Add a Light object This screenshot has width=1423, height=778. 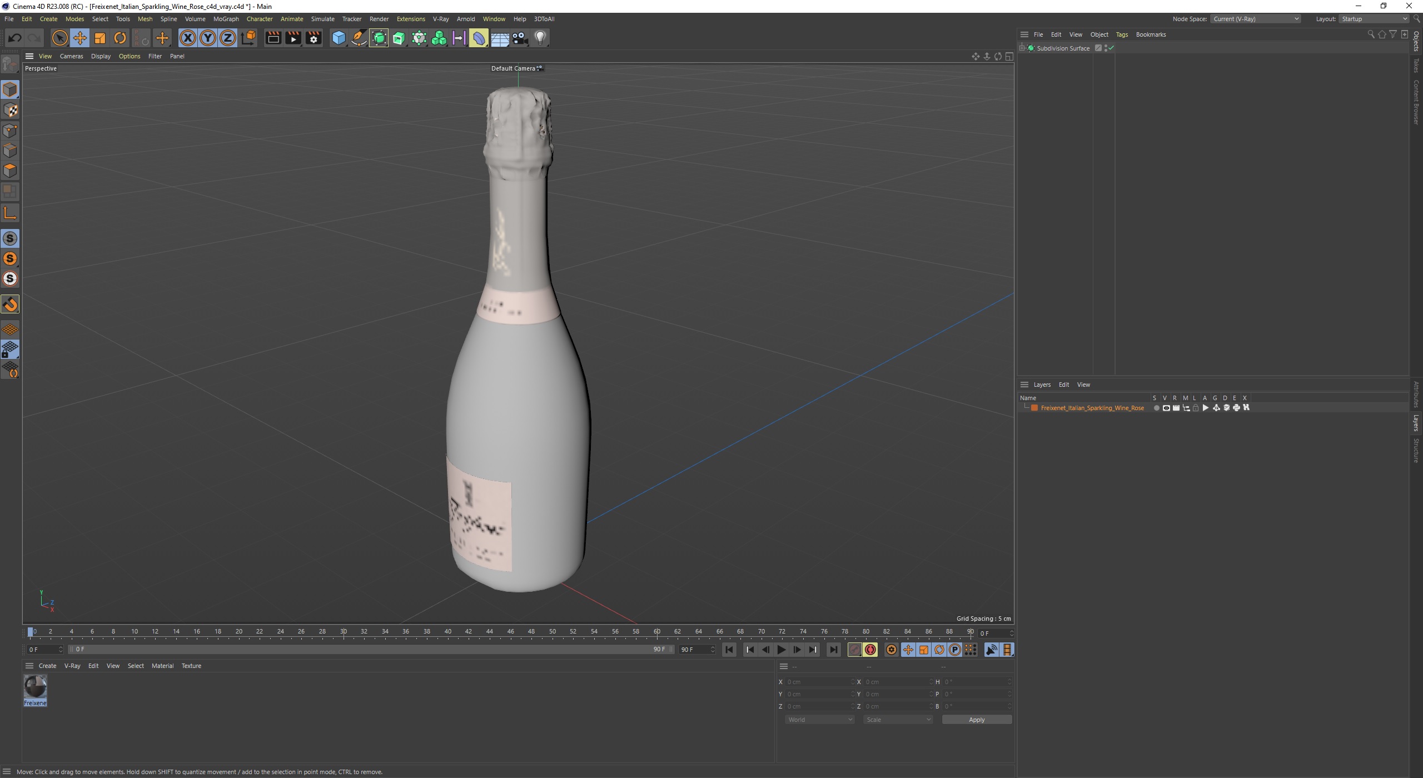(540, 38)
